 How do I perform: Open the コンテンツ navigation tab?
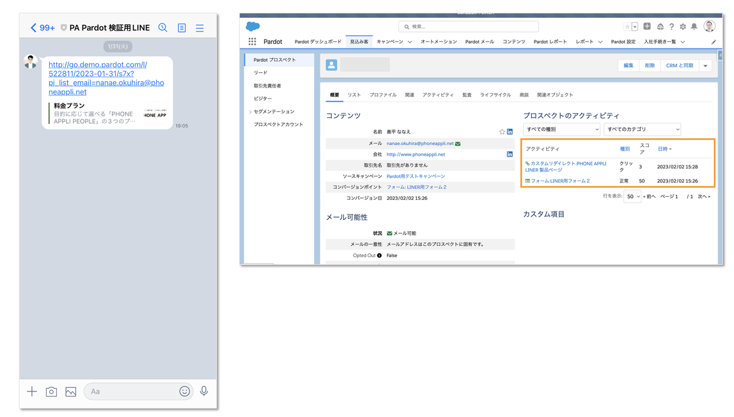514,42
